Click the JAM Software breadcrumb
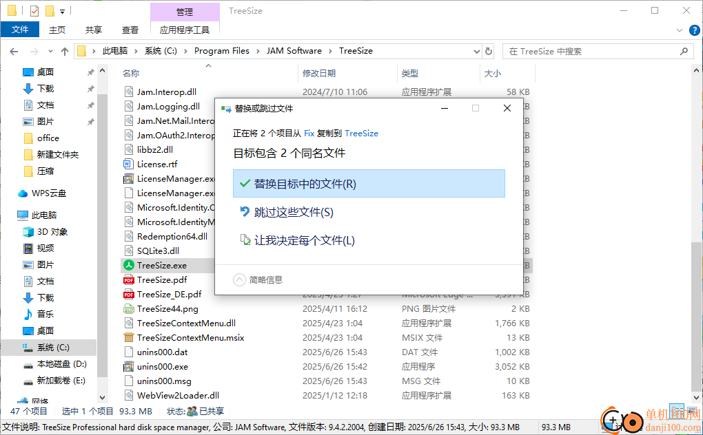The height and width of the screenshot is (435, 703). pos(294,51)
